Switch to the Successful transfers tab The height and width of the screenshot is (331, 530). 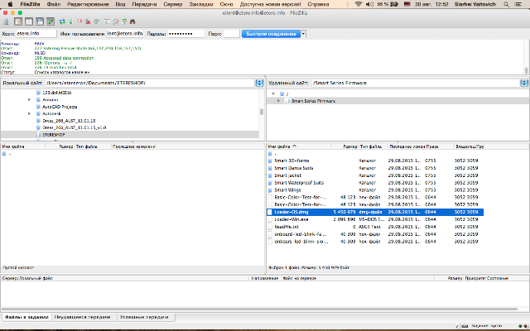point(144,317)
